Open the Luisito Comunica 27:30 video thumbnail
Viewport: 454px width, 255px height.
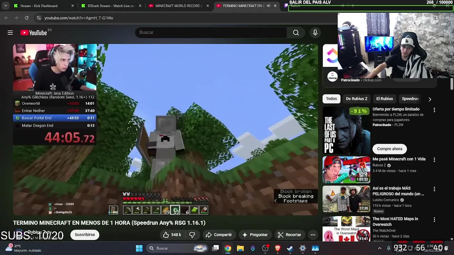tap(346, 199)
